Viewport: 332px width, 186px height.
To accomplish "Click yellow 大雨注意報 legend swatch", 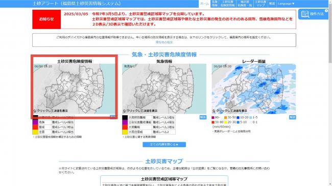I will pyautogui.click(x=125, y=132).
